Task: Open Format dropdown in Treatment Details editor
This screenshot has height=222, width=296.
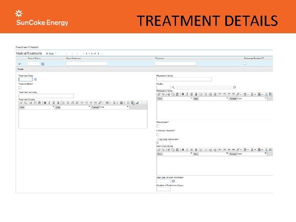Action: tap(114, 107)
